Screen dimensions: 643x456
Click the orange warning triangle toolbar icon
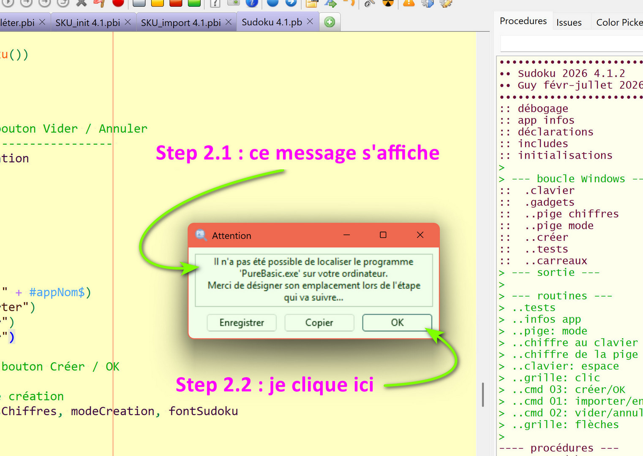tap(409, 3)
